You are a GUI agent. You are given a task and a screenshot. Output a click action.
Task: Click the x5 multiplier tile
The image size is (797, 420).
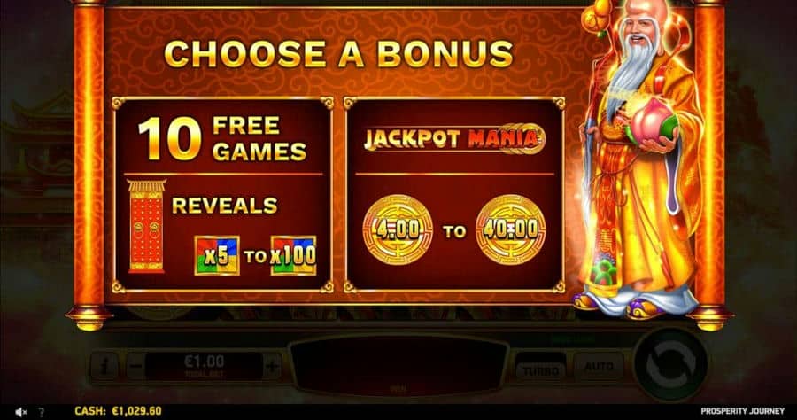point(217,256)
